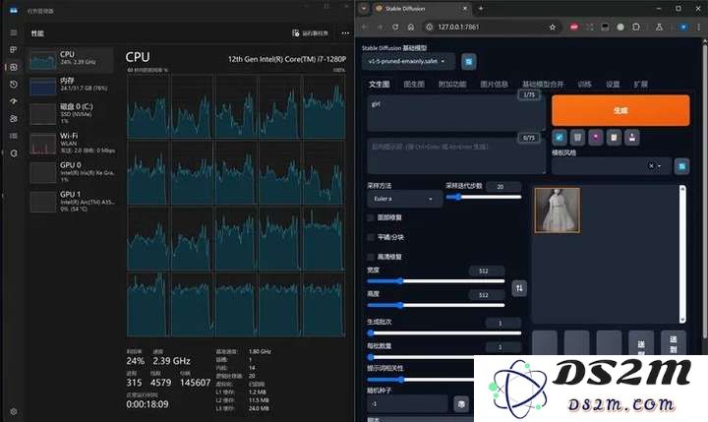Open Details icon in Task Manager sidebar
This screenshot has width=708, height=422.
14,136
